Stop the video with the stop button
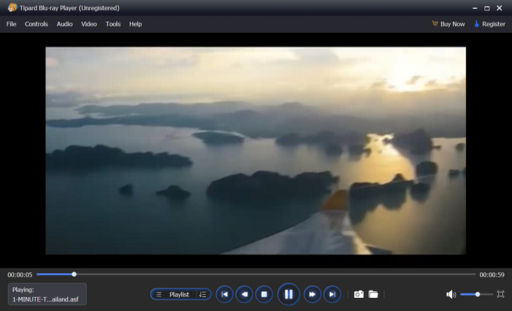Viewport: 512px width, 311px height. click(264, 294)
